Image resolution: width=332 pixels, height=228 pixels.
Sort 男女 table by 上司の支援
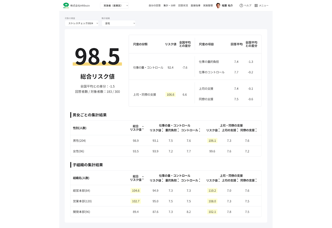point(238,130)
